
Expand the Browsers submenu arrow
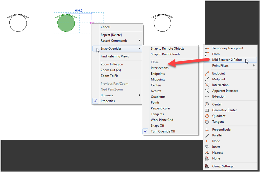click(139, 95)
